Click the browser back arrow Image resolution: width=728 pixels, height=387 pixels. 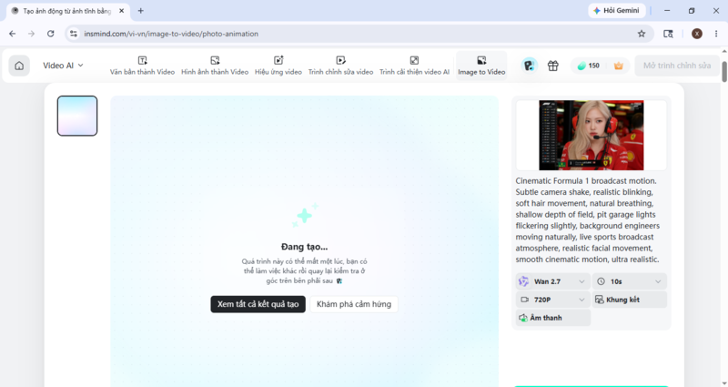(x=13, y=34)
